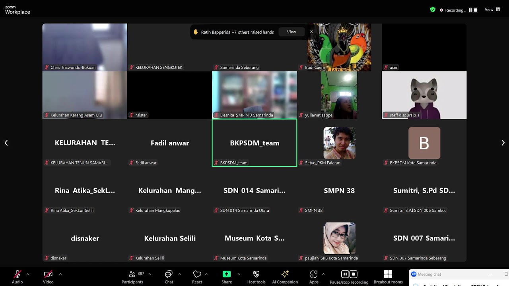The image size is (509, 286).
Task: Select Fadil anwar participant tile
Action: [x=169, y=143]
